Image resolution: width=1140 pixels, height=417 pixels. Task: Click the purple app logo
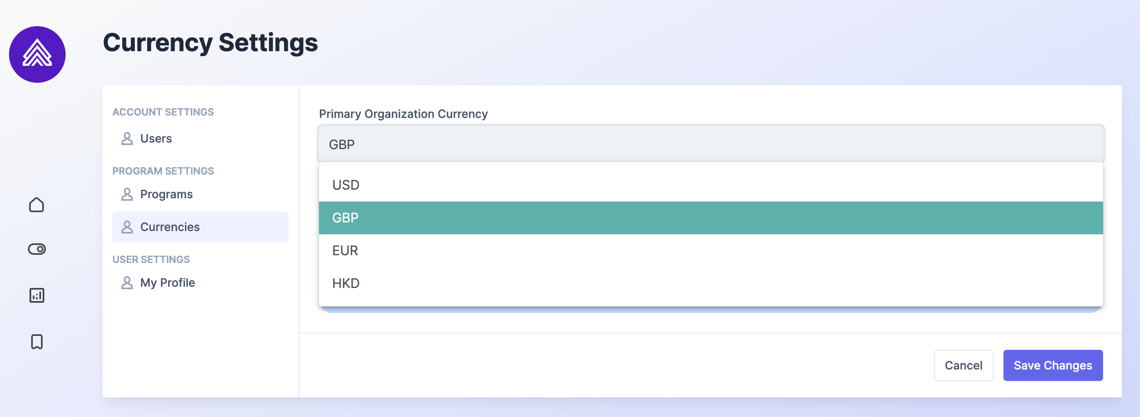(x=37, y=54)
